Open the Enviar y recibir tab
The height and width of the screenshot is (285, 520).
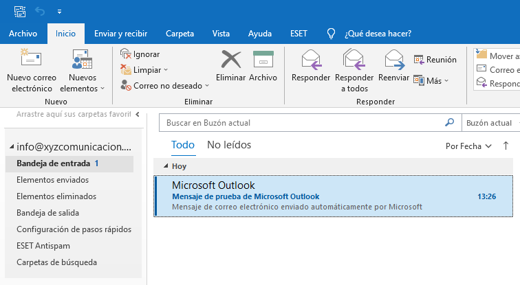pos(121,34)
